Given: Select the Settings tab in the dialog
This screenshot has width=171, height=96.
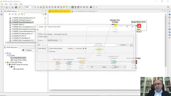Looking at the screenshot, I should [40, 34].
